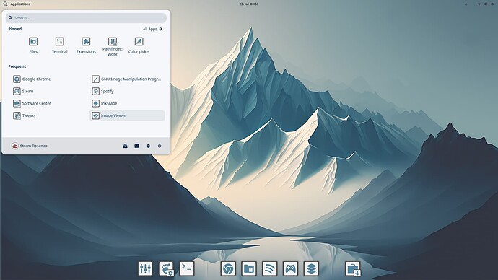Open the pinned Color picker app
This screenshot has height=280, width=498.
[139, 45]
